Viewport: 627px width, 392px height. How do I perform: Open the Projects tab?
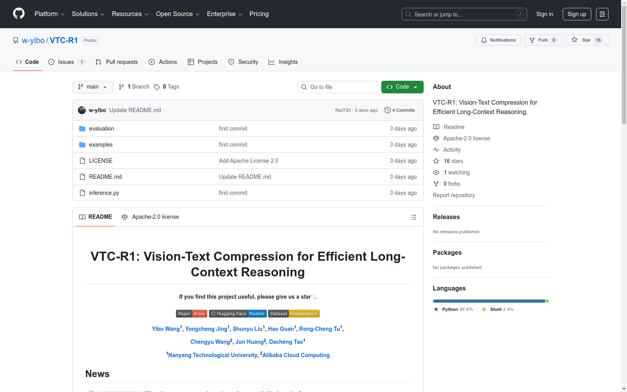click(203, 62)
